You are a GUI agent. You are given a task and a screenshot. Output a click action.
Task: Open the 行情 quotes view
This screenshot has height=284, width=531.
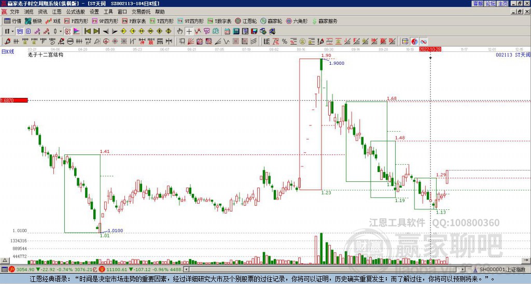(12, 21)
